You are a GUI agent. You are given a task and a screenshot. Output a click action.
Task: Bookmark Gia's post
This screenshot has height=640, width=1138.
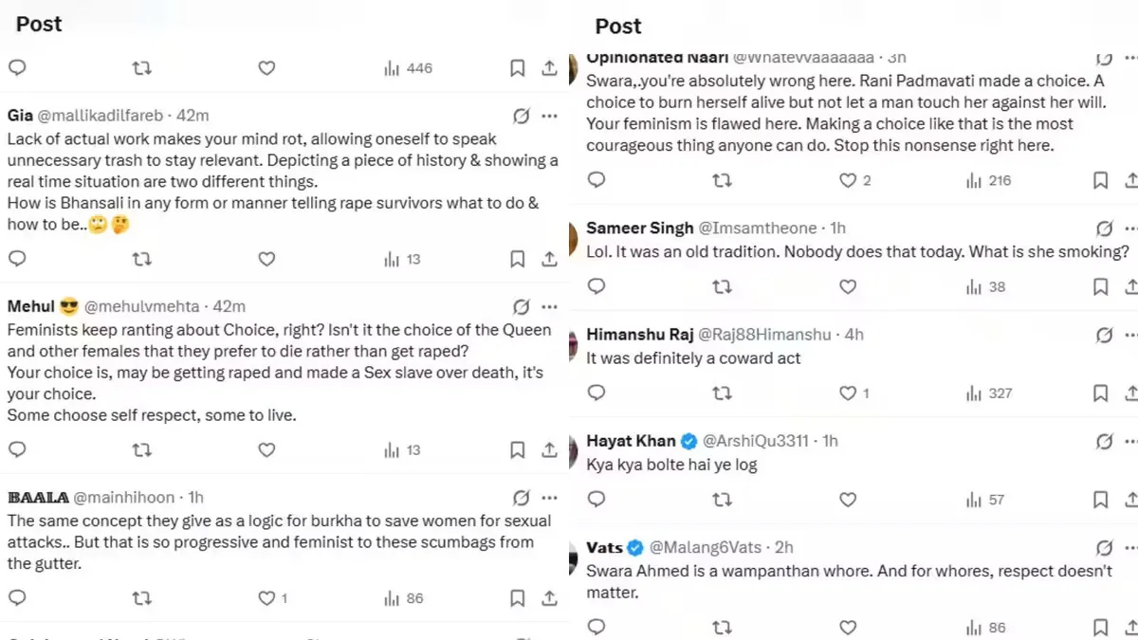tap(517, 259)
